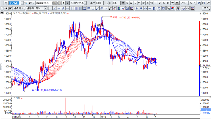Click the 0 period button
The image size is (211, 119).
coord(135,3)
